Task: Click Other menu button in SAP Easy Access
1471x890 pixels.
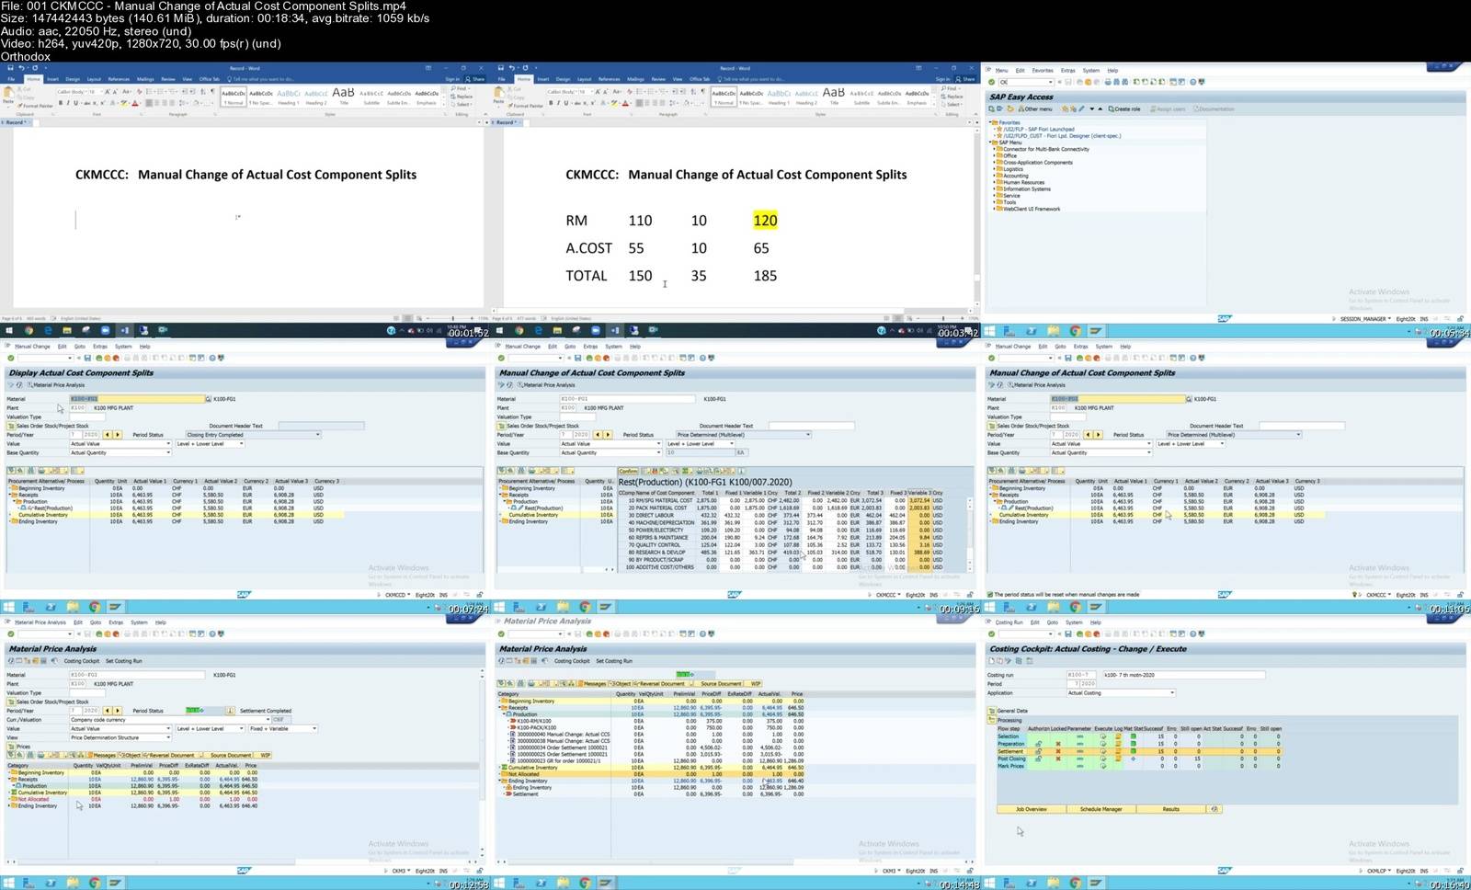Action: point(1035,108)
